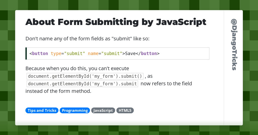Click the "Save" text in the code block
Viewport: 258px width, 135px height.
(x=130, y=53)
